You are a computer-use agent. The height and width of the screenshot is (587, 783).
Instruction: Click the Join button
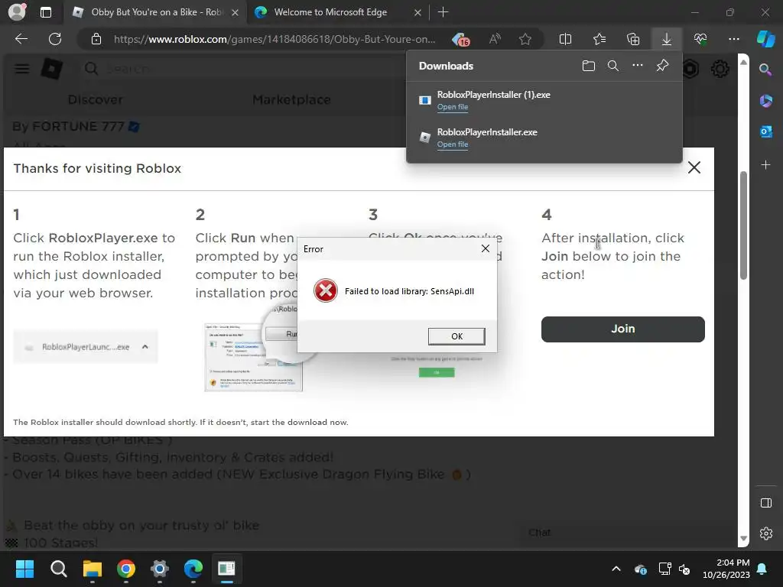pyautogui.click(x=622, y=329)
